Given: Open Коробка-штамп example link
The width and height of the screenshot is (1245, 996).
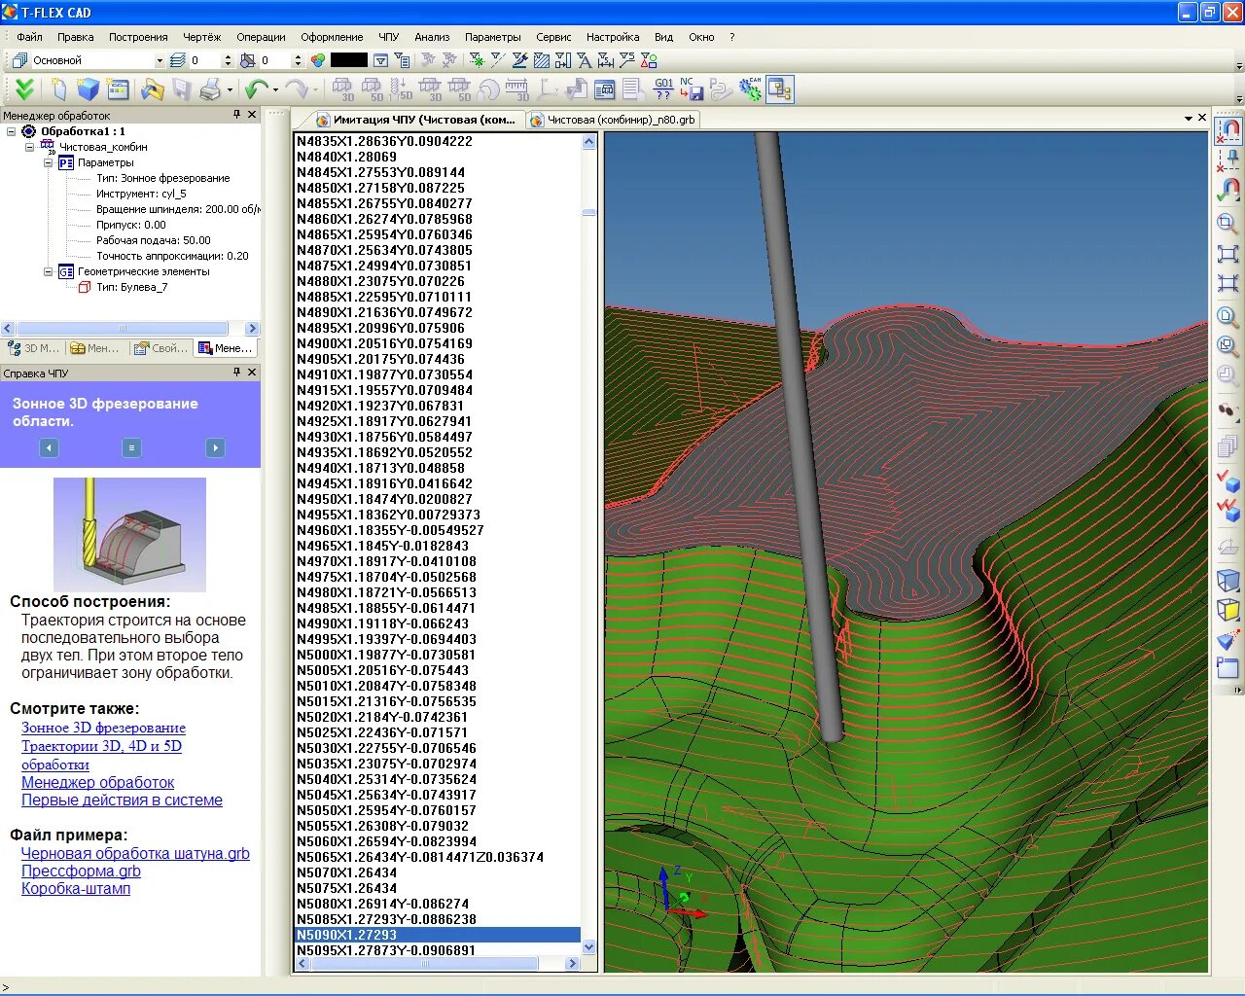Looking at the screenshot, I should [x=76, y=889].
